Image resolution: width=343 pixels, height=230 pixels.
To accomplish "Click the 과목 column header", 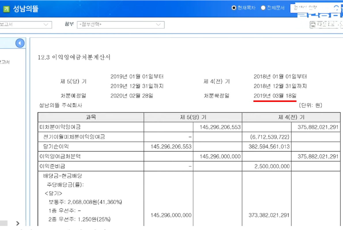I will (91, 117).
